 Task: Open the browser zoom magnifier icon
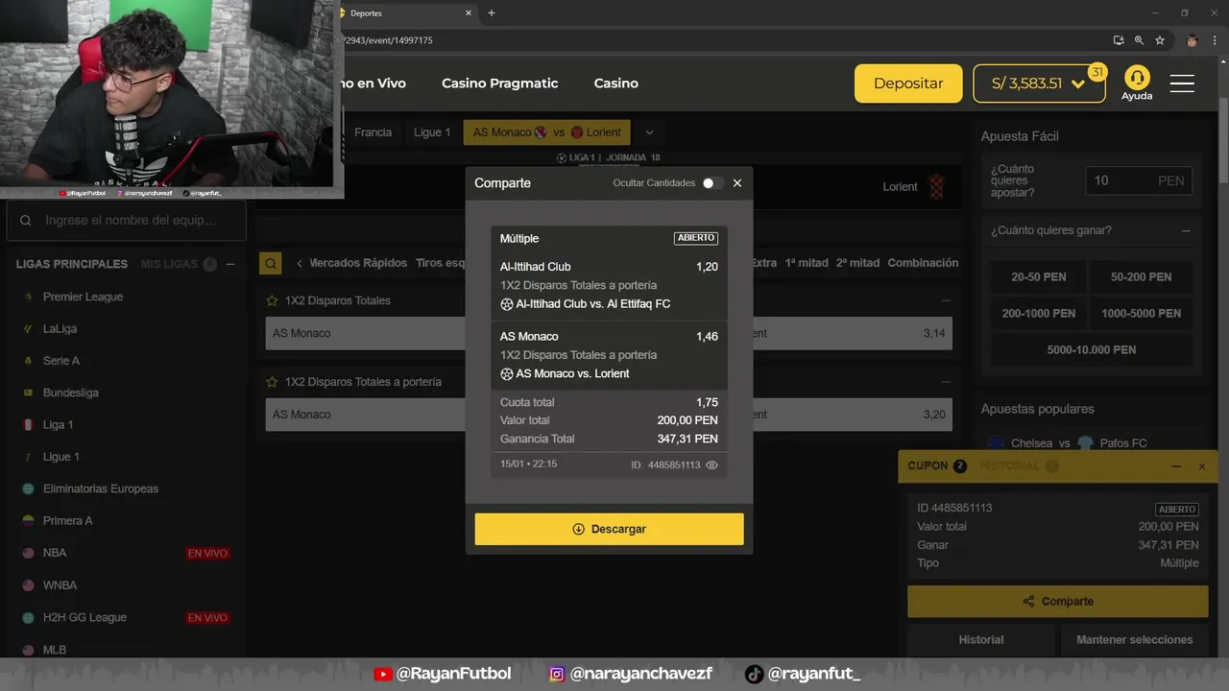tap(1139, 40)
